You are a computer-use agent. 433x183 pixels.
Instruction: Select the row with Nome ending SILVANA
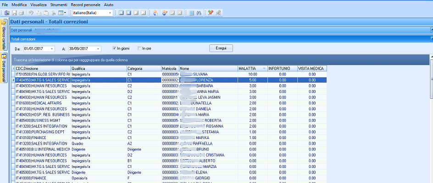(x=200, y=74)
